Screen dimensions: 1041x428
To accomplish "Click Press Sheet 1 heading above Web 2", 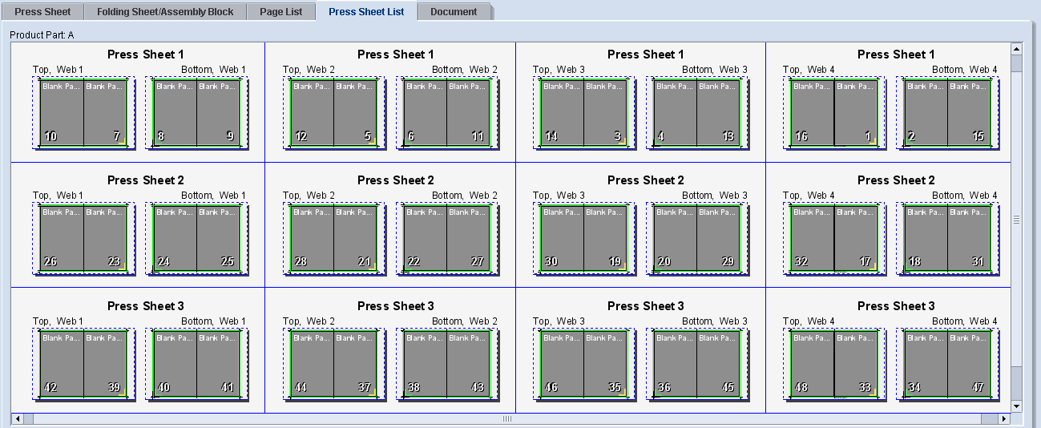I will 396,55.
